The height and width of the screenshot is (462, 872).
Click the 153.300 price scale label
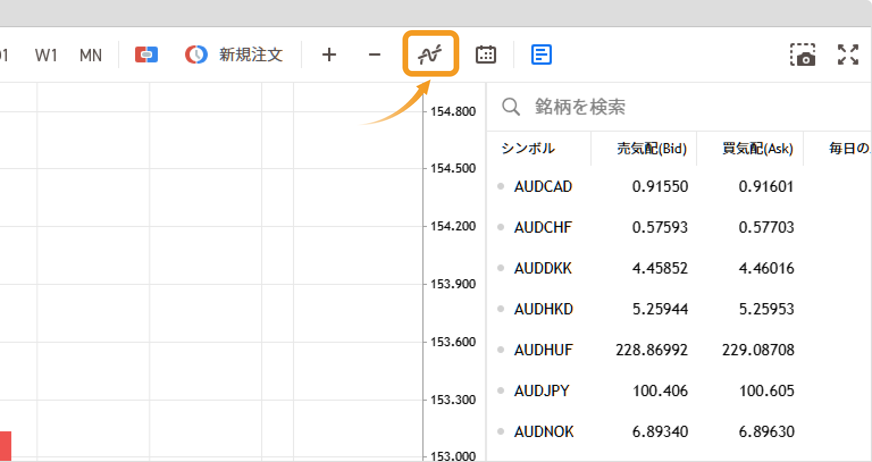pos(453,400)
